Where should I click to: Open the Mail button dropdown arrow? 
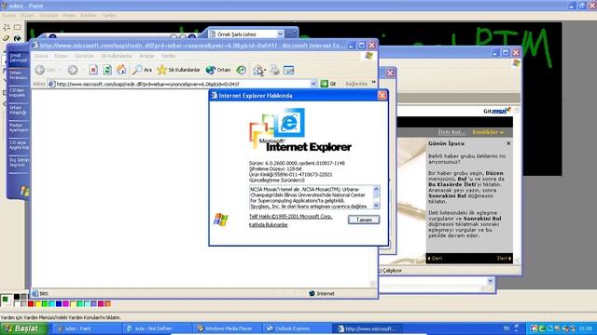point(265,71)
